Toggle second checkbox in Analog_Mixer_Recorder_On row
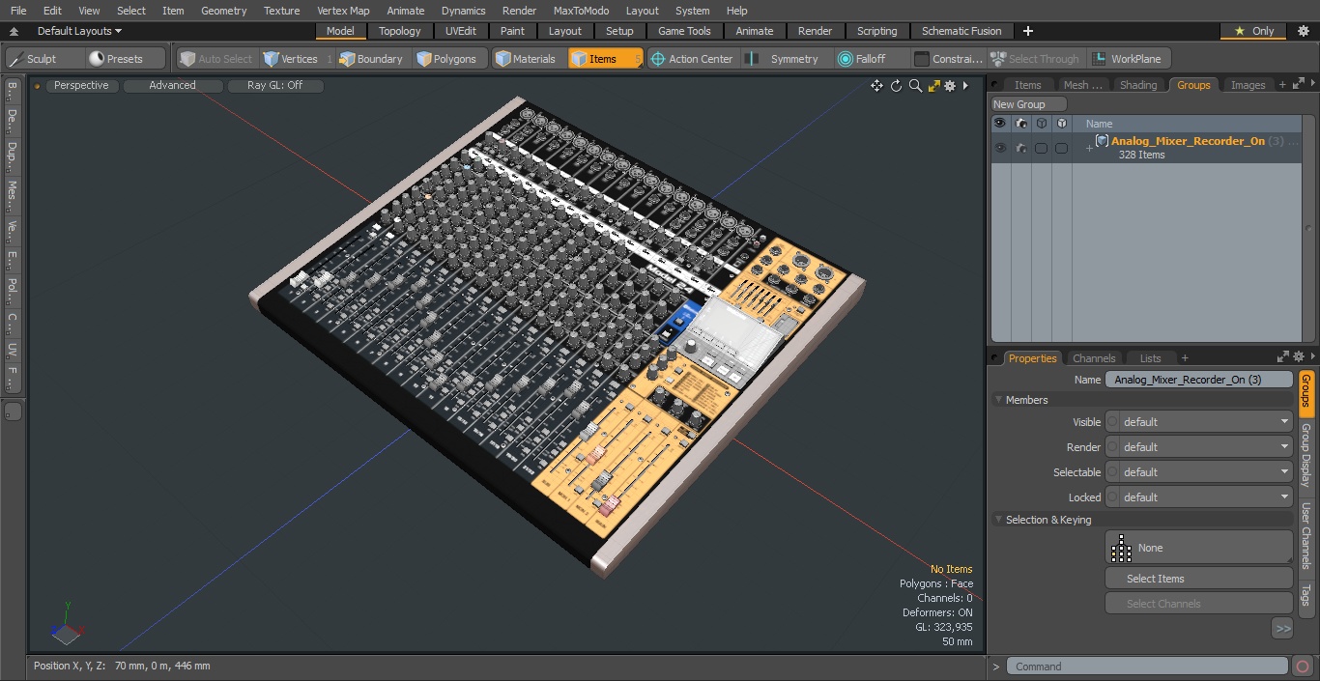Screen dimensions: 1320x681 [x=1061, y=148]
